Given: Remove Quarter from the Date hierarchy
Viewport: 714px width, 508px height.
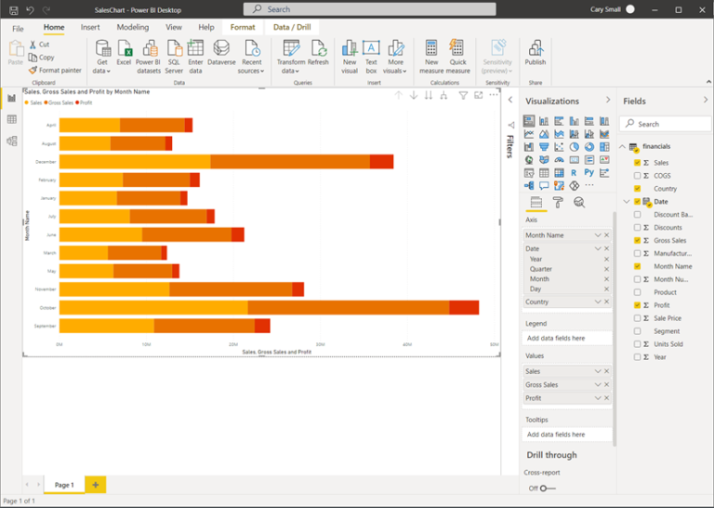Looking at the screenshot, I should (606, 269).
